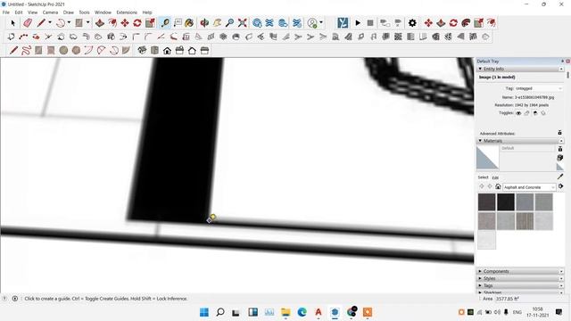571x321 pixels.
Task: Expand the Components panel
Action: coord(480,271)
